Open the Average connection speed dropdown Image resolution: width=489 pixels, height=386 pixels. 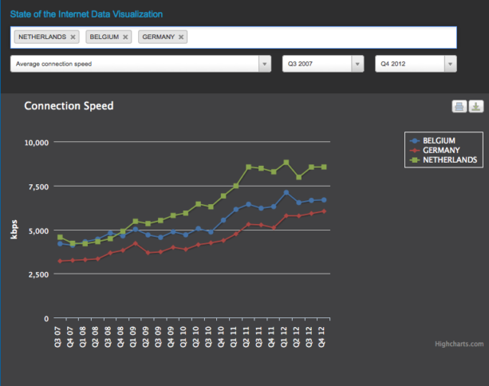(x=140, y=64)
